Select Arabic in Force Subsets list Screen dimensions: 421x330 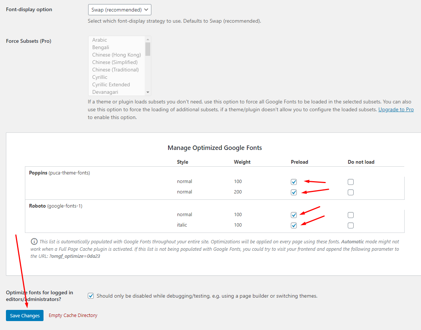116,40
